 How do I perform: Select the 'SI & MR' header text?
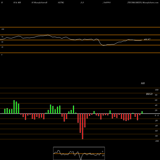pos(17,3)
